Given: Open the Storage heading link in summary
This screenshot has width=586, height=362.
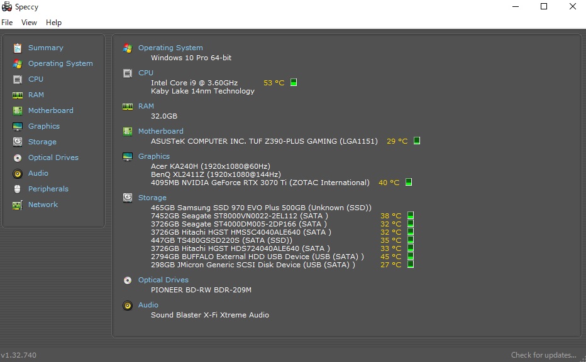Looking at the screenshot, I should 152,198.
